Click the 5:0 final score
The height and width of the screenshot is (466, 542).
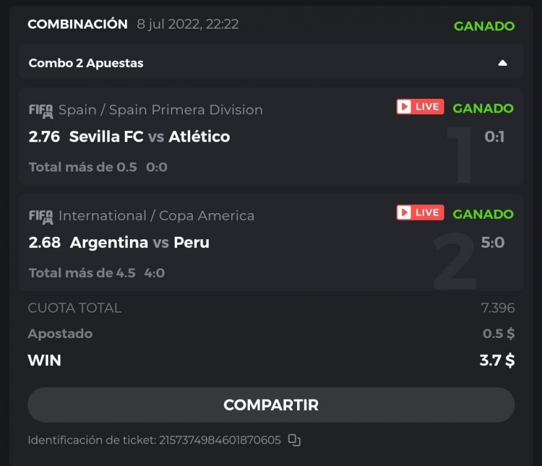point(493,242)
